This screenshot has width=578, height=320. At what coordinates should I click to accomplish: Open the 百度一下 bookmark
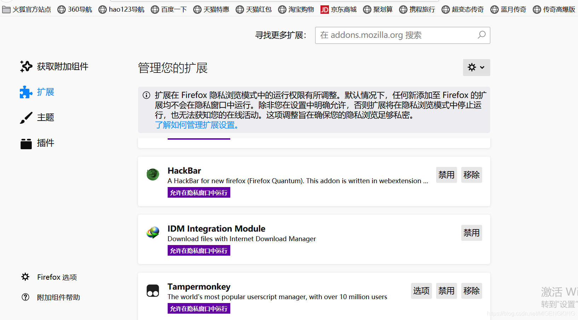point(169,10)
